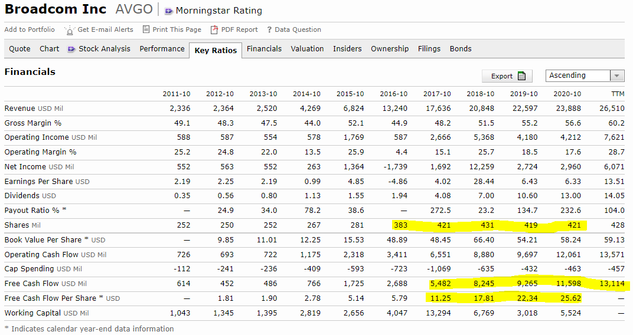
Task: Click the Morningstar Rating link
Action: click(x=219, y=11)
